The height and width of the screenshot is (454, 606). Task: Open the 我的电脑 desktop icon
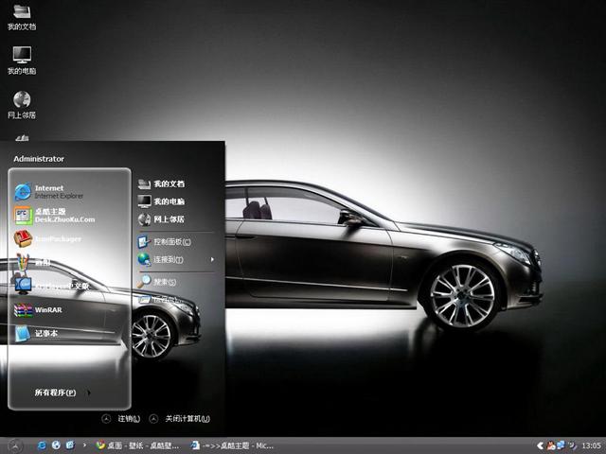(x=22, y=61)
